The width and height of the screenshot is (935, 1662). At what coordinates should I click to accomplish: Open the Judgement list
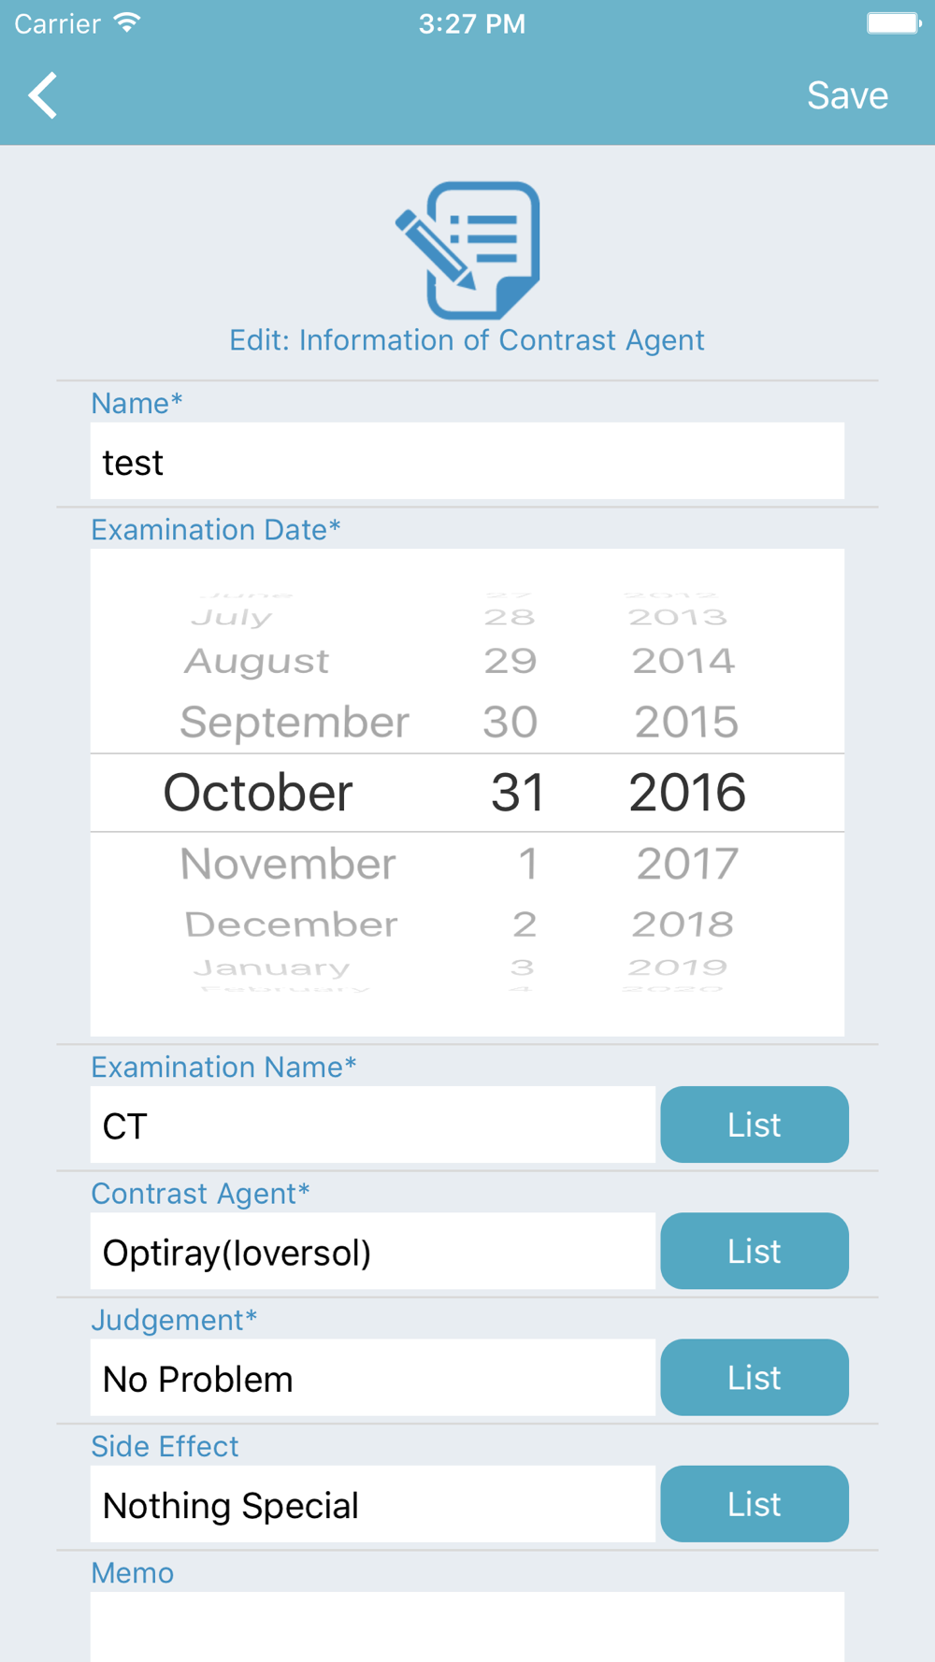coord(755,1377)
